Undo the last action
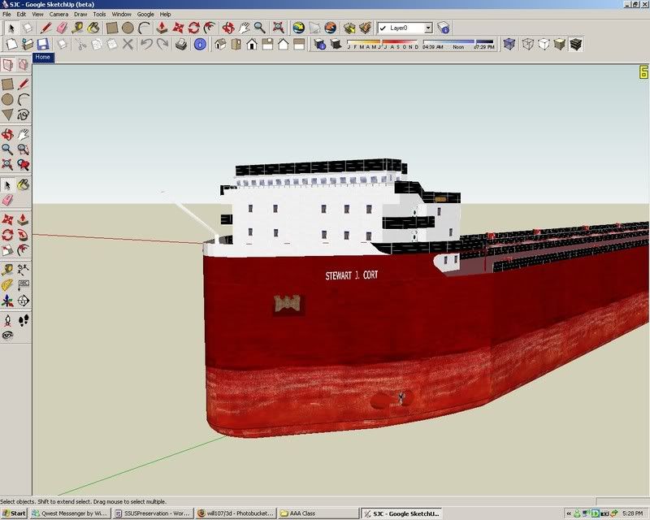Viewport: 650px width, 520px height. [x=146, y=44]
